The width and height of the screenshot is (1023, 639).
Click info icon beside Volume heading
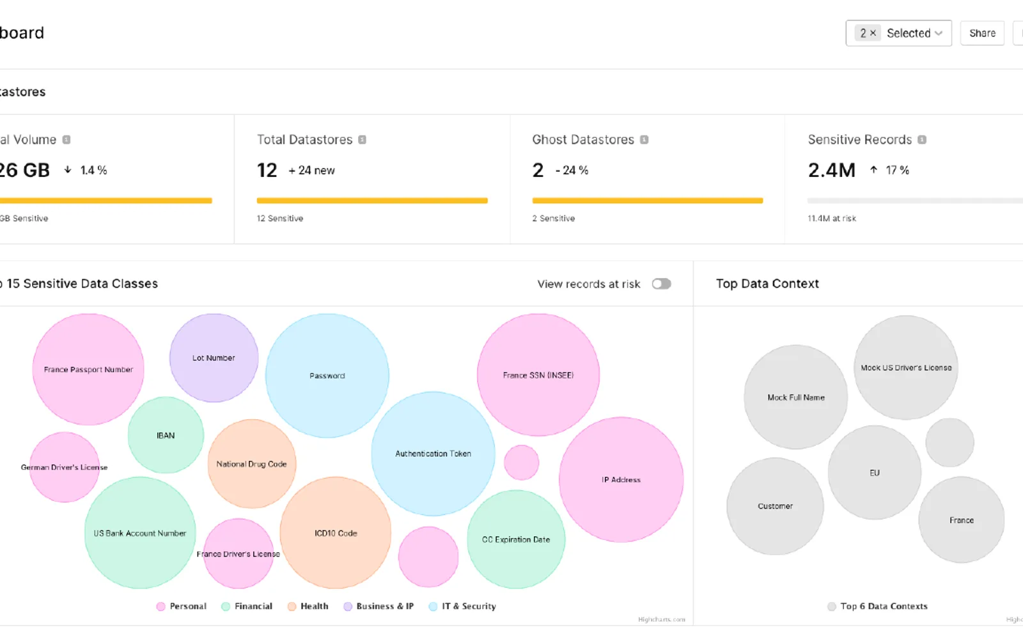tap(66, 139)
